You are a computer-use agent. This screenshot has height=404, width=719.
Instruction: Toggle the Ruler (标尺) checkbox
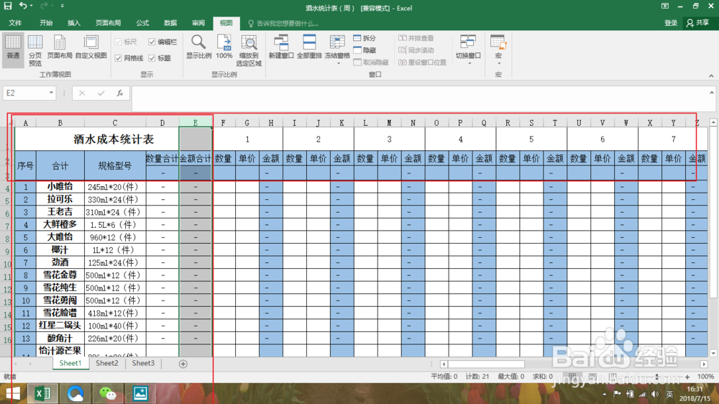[119, 42]
